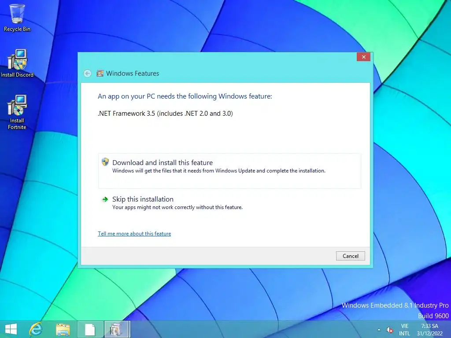Switch to Windows Features taskbar item
The height and width of the screenshot is (338, 451).
(117, 329)
